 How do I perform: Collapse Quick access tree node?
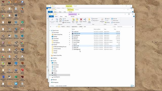click(50, 31)
